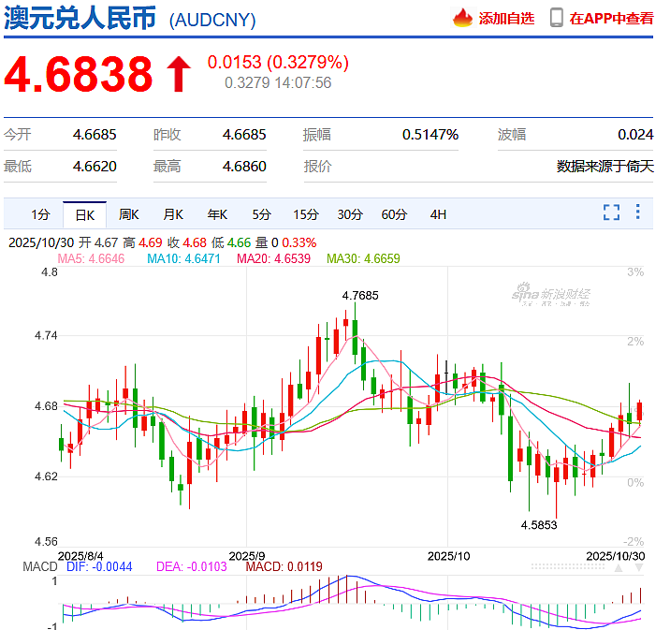Viewport: 670px width, 630px height.
Task: Click the 振幅 value 0.5147%
Action: [x=430, y=135]
